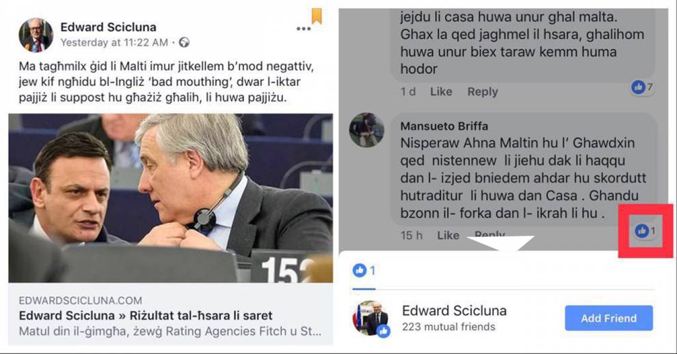
Task: Open the three-dot post options menu
Action: tap(303, 29)
